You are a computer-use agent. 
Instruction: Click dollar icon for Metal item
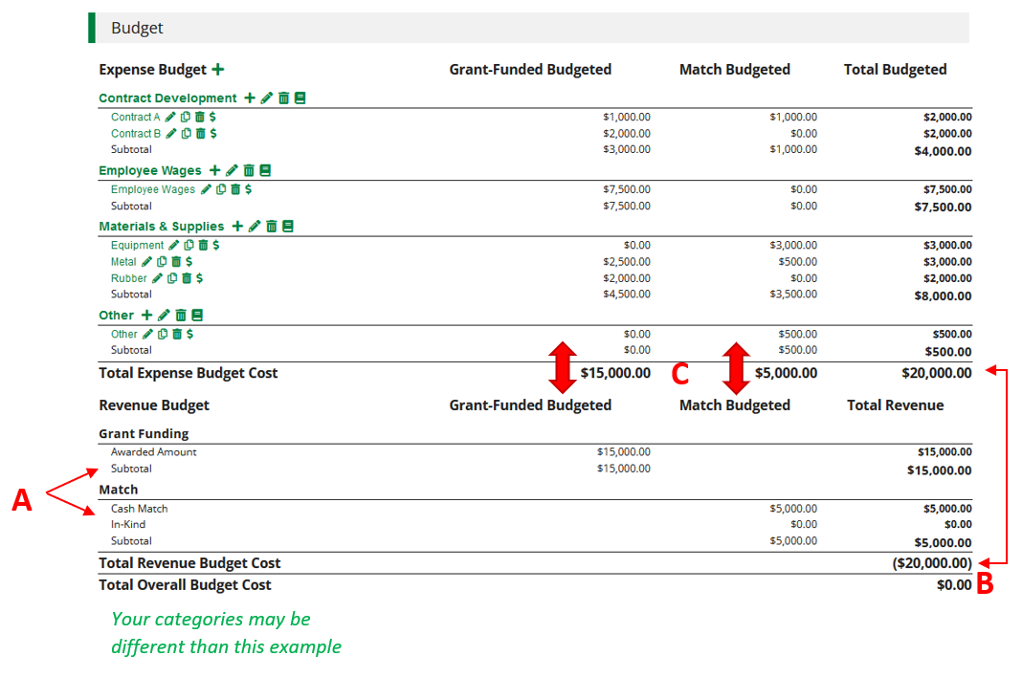[x=189, y=262]
